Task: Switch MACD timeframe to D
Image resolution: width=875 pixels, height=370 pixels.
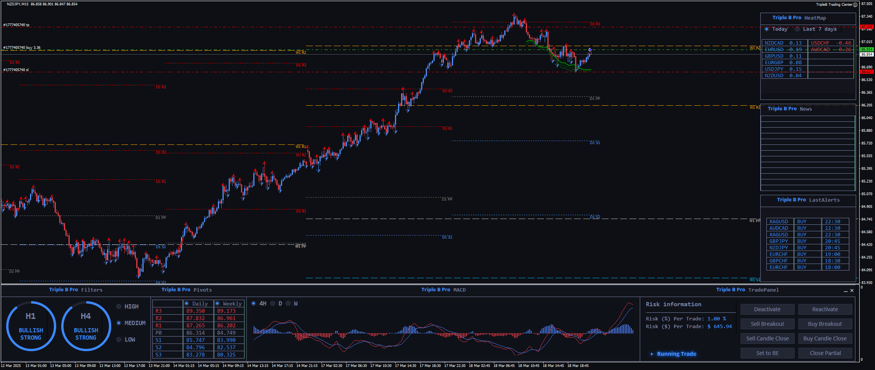Action: [273, 304]
